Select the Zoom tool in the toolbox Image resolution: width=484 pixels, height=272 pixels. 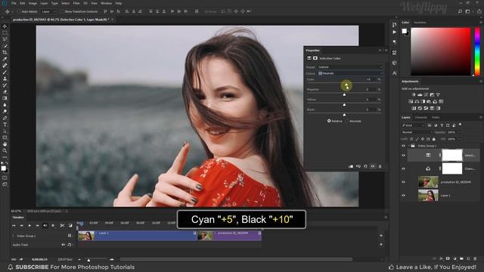coord(5,151)
